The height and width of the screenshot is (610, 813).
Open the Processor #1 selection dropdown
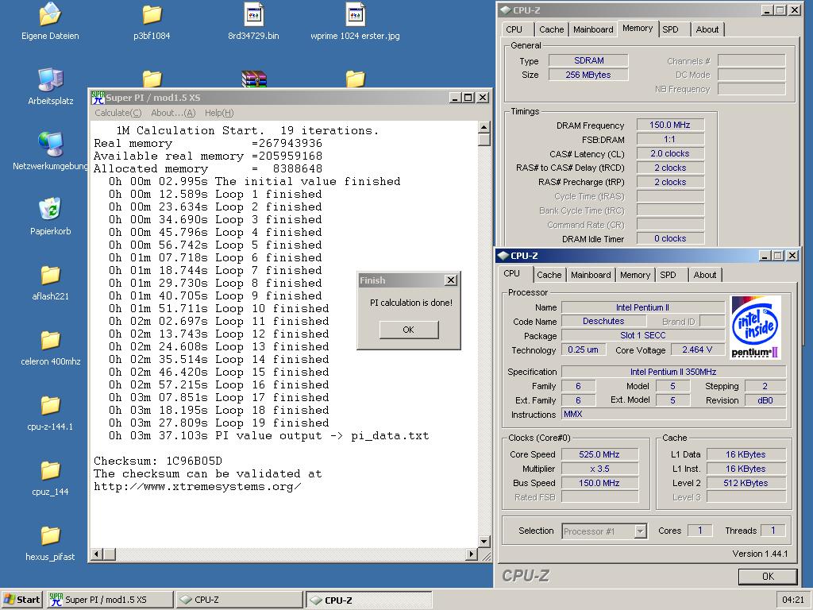tap(641, 531)
